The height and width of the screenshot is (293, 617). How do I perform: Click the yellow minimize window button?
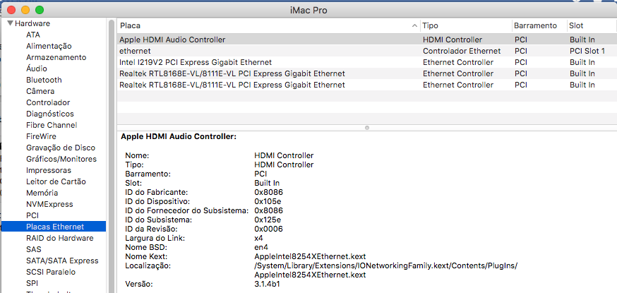tap(25, 10)
